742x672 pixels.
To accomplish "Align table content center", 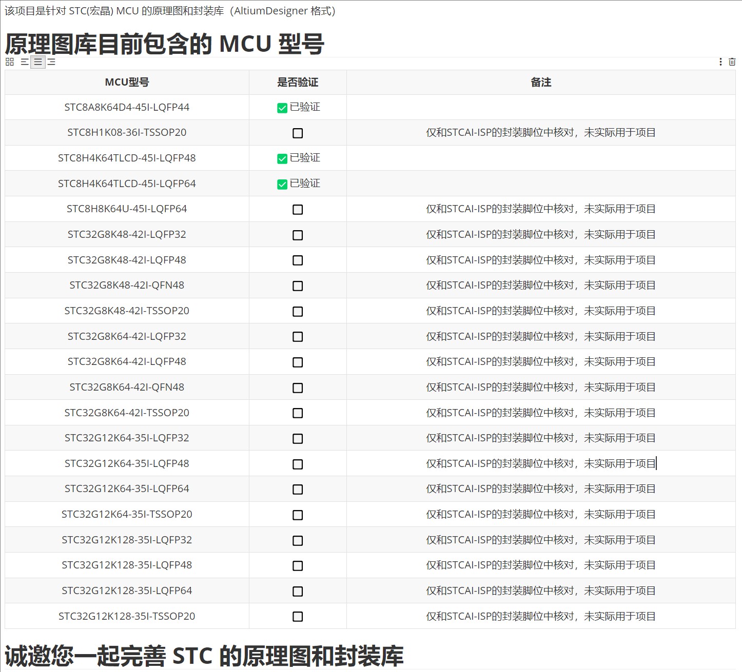I will point(38,62).
